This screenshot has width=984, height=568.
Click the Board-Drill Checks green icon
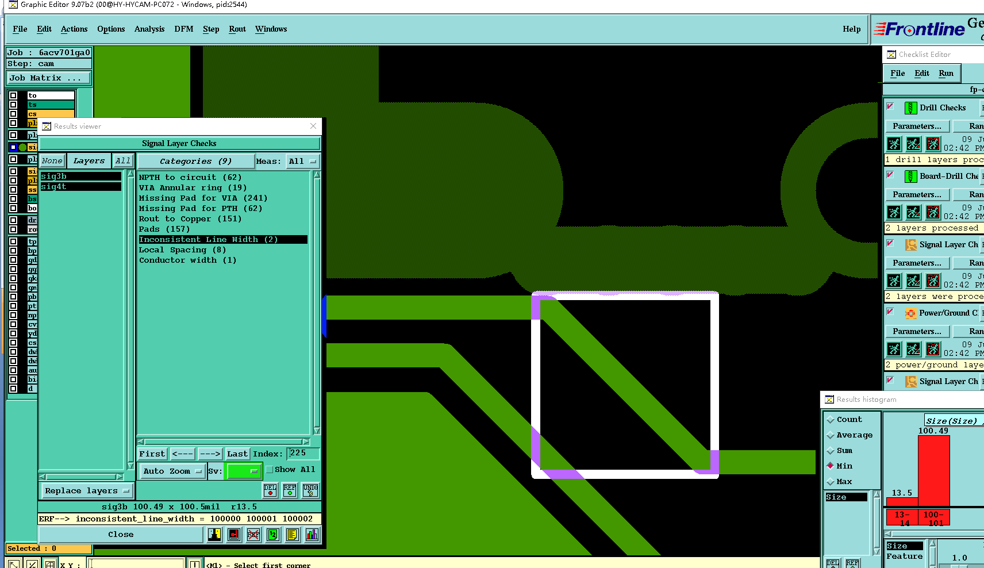click(x=910, y=176)
